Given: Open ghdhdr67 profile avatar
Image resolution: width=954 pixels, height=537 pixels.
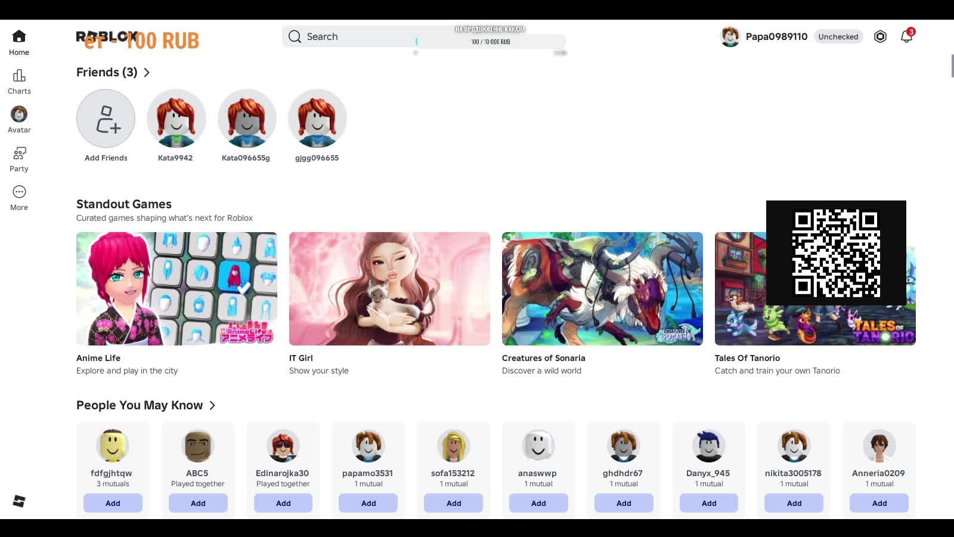Looking at the screenshot, I should 624,446.
